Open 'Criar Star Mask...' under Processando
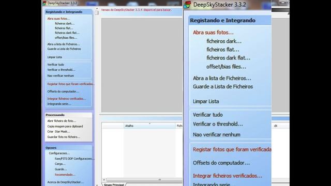Screen dimensions: 331x186 click(58, 132)
